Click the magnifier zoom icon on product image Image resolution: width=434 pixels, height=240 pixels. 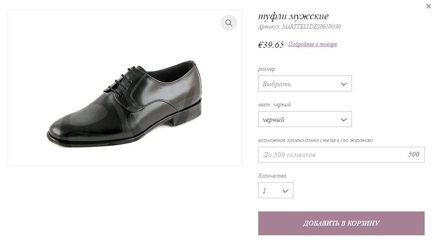coord(229,22)
